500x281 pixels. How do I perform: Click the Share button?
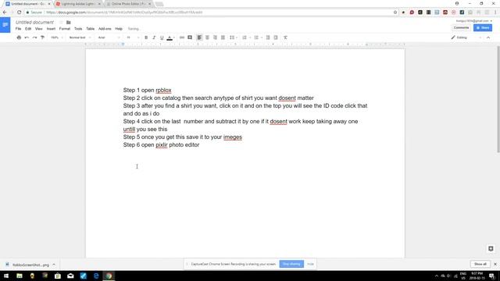pos(483,28)
